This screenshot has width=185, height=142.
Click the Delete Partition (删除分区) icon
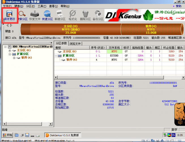click(85, 16)
